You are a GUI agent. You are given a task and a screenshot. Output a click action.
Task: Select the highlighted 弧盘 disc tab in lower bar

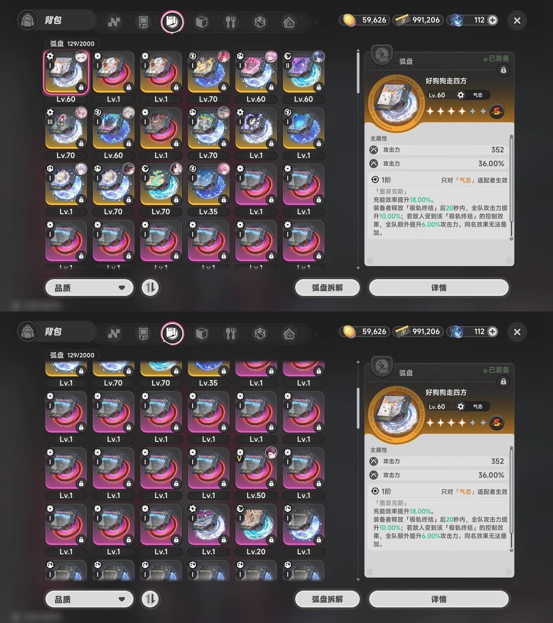172,334
